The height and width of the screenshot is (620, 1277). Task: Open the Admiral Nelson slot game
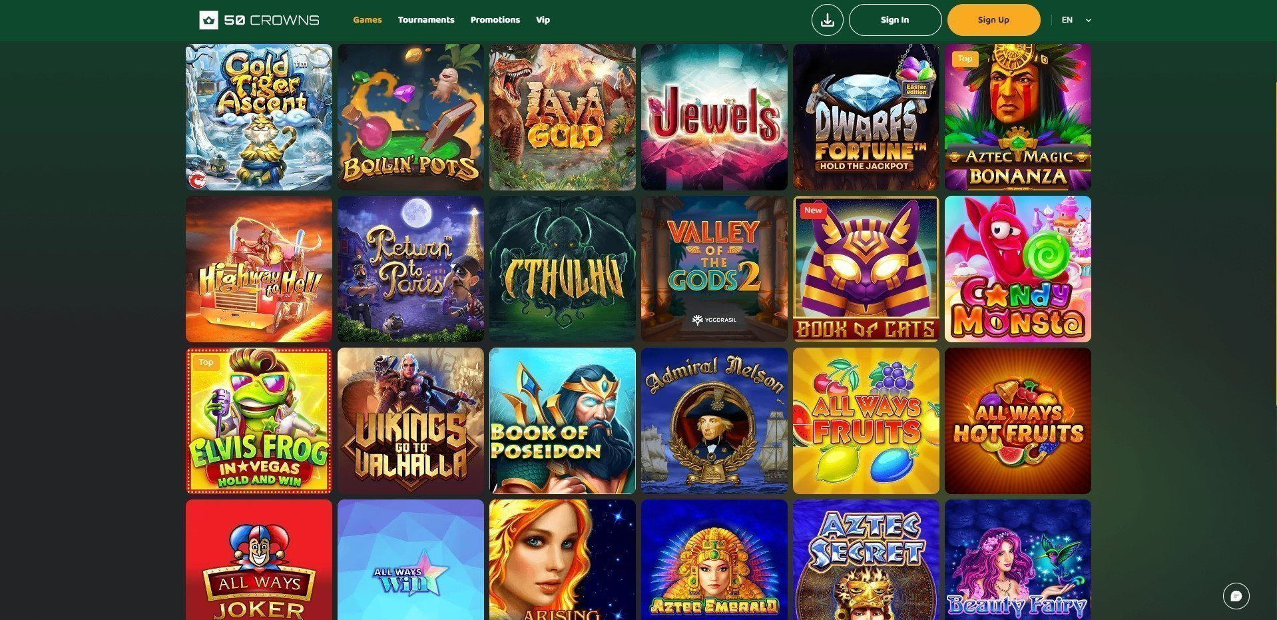[714, 421]
